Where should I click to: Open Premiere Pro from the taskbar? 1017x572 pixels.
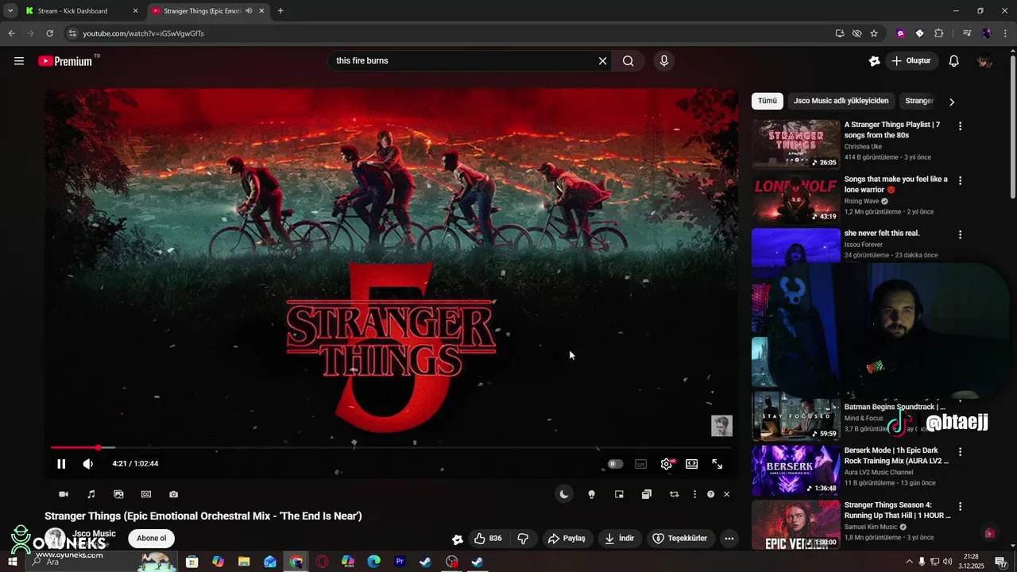point(400,562)
